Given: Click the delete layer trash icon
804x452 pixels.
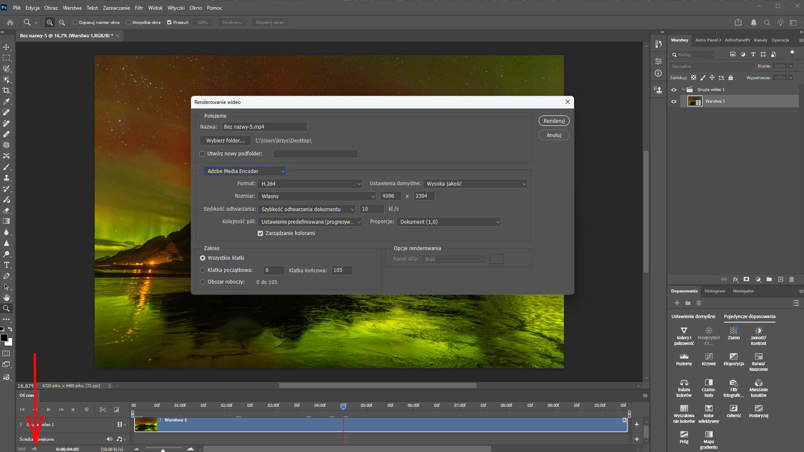Looking at the screenshot, I should pos(791,279).
